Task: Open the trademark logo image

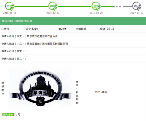Action: 40,88
